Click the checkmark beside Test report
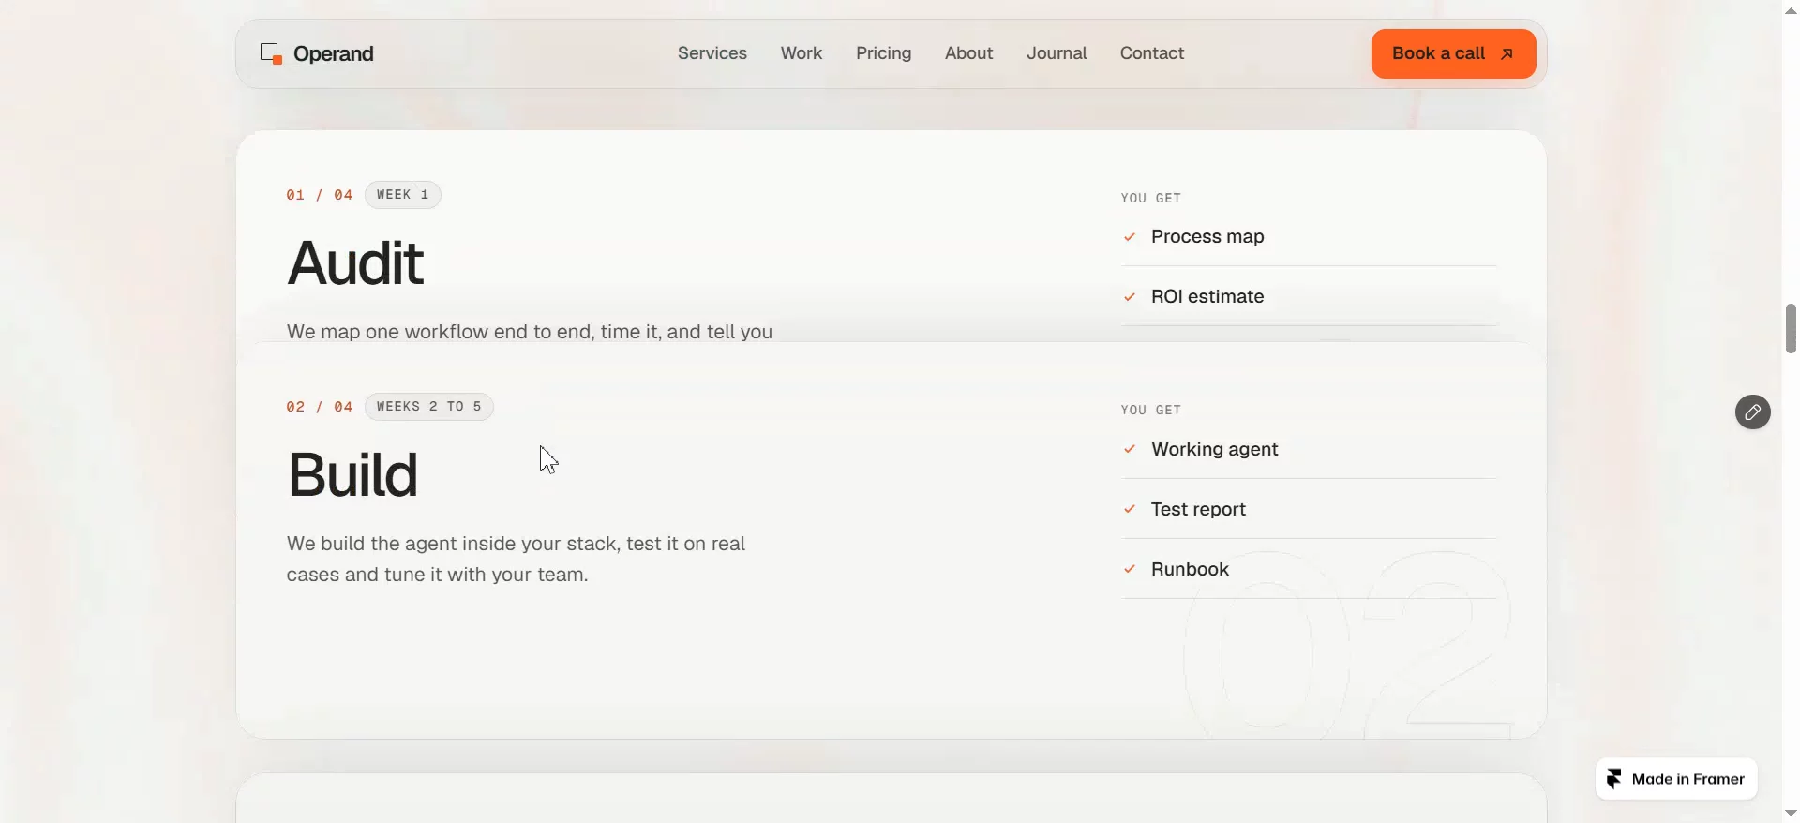The height and width of the screenshot is (823, 1800). (1130, 509)
